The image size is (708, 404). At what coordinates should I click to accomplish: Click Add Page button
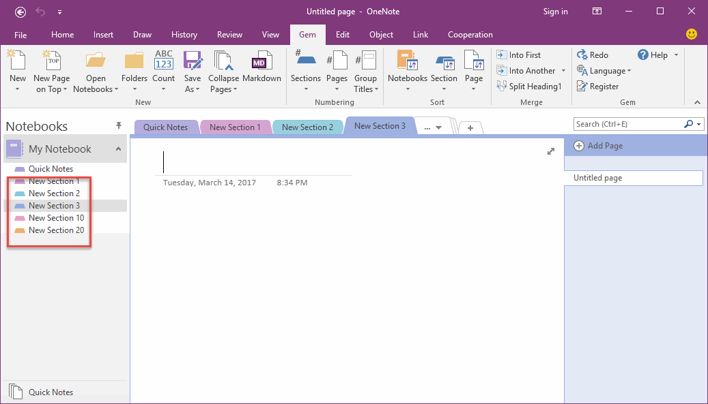click(598, 146)
